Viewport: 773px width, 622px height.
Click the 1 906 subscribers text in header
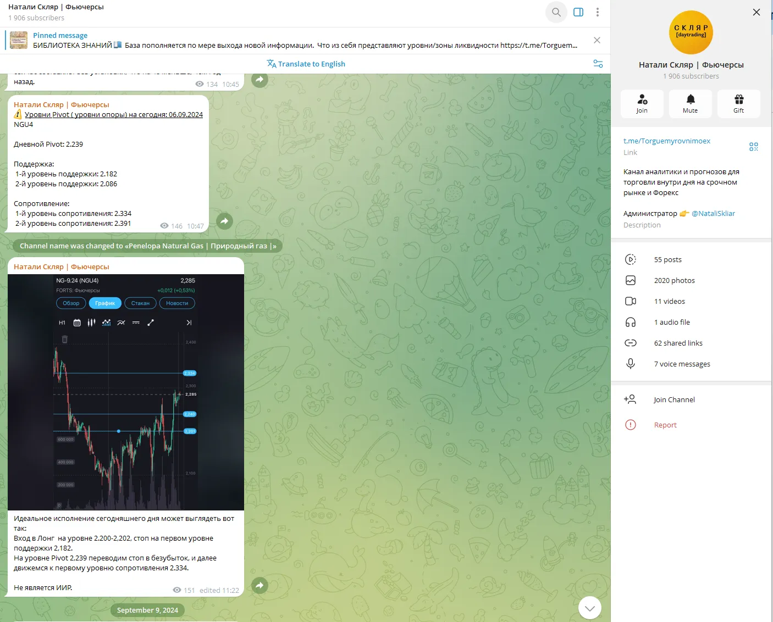(36, 18)
